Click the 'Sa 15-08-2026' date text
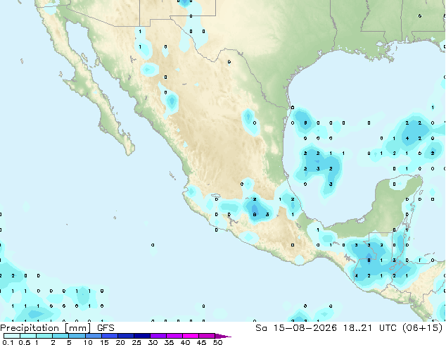The height and width of the screenshot is (345, 446). coord(296,328)
